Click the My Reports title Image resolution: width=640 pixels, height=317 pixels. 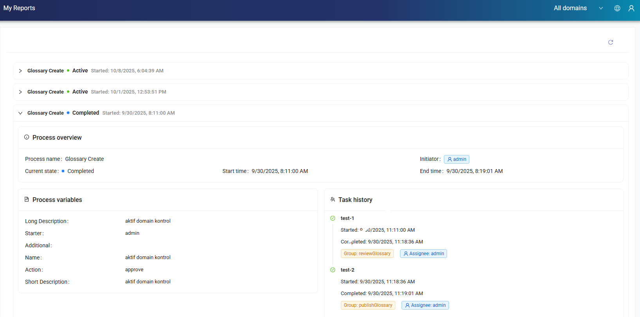[19, 8]
